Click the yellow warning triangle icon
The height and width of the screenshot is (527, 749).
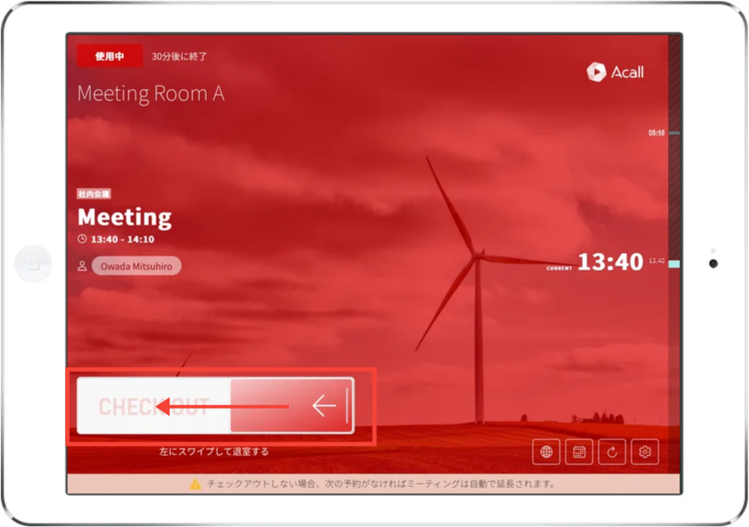195,485
